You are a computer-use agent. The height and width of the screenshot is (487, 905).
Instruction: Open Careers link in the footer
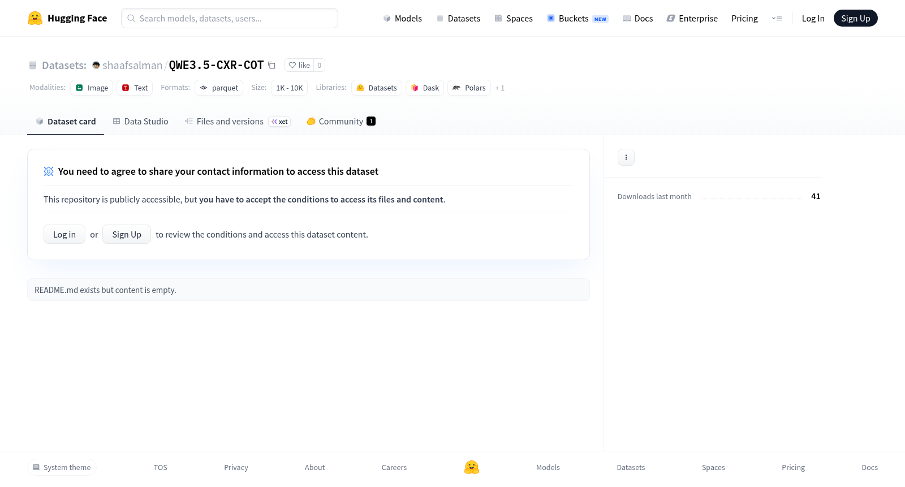394,467
